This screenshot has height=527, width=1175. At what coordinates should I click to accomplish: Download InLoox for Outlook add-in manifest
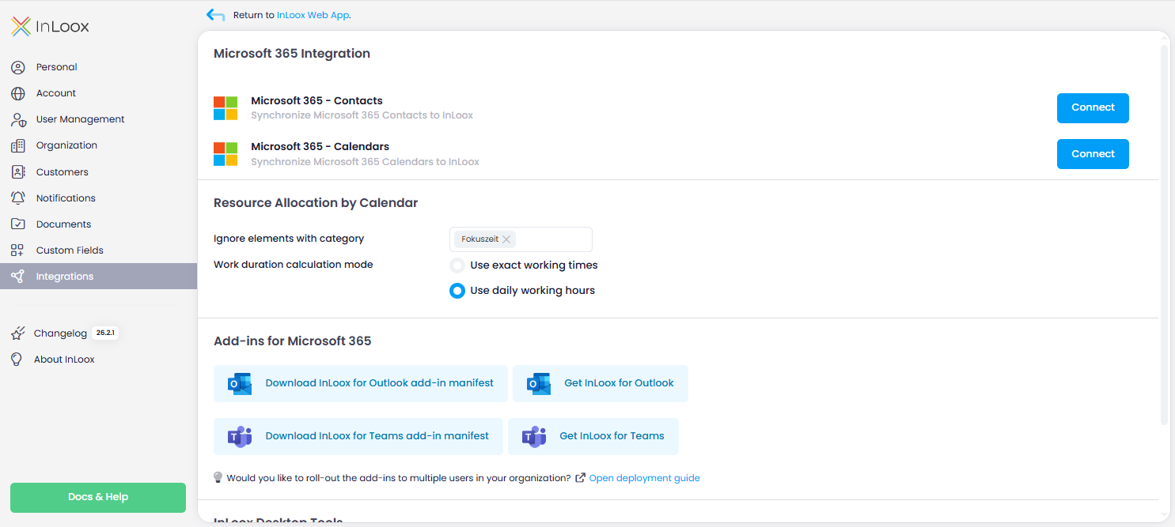tap(362, 383)
